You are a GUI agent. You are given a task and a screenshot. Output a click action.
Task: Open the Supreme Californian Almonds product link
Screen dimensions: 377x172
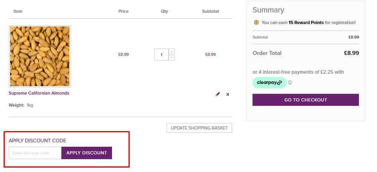pyautogui.click(x=39, y=93)
